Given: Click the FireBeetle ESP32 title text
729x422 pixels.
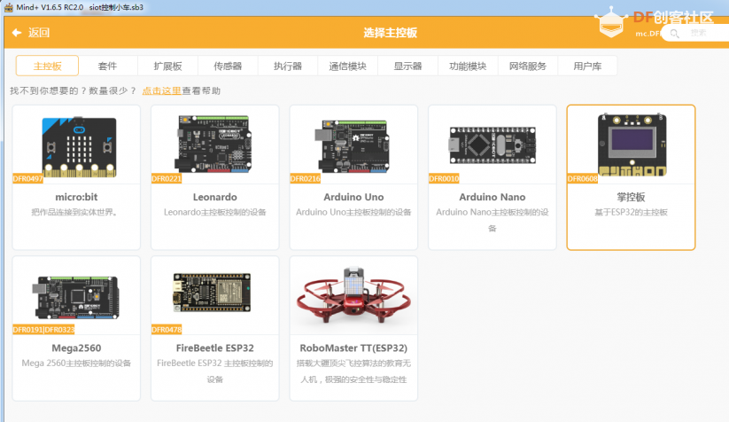Looking at the screenshot, I should pyautogui.click(x=214, y=348).
